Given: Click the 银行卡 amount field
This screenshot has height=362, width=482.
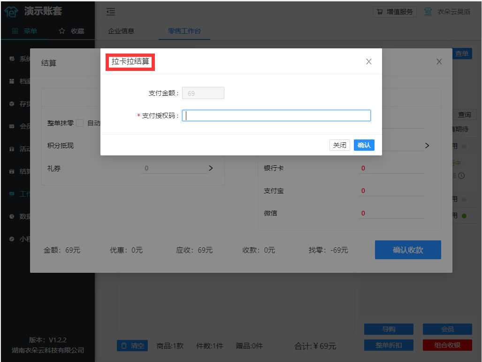Looking at the screenshot, I should click(x=390, y=168).
